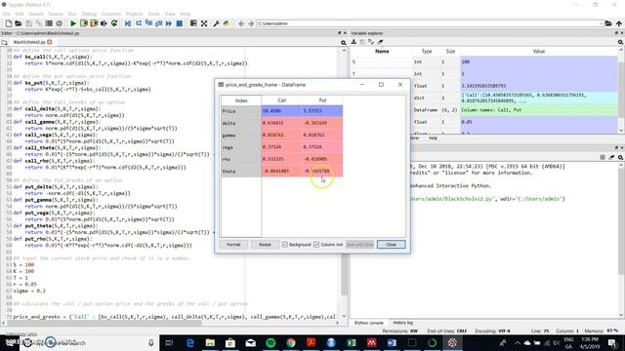This screenshot has height=351, width=625.
Task: Maximize current pane toolbar icon
Action: (x=193, y=23)
